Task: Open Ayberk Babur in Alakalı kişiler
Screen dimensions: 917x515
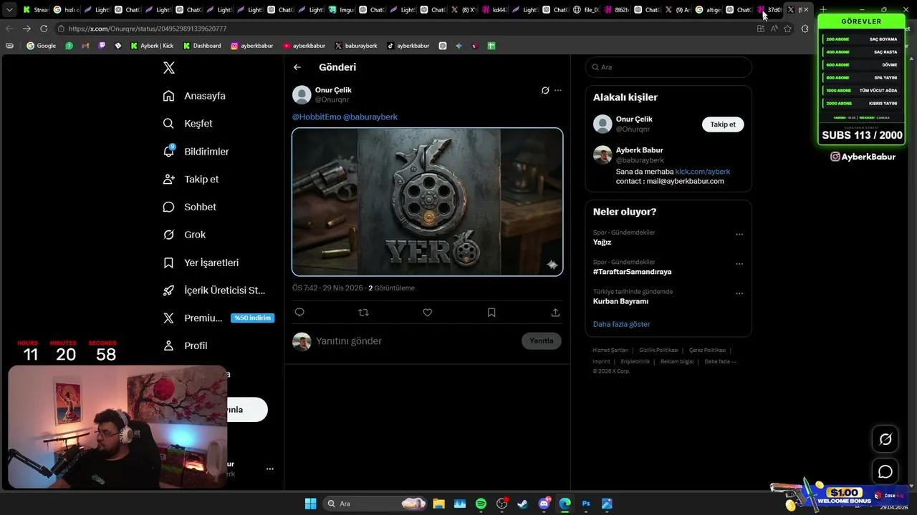Action: click(x=639, y=150)
